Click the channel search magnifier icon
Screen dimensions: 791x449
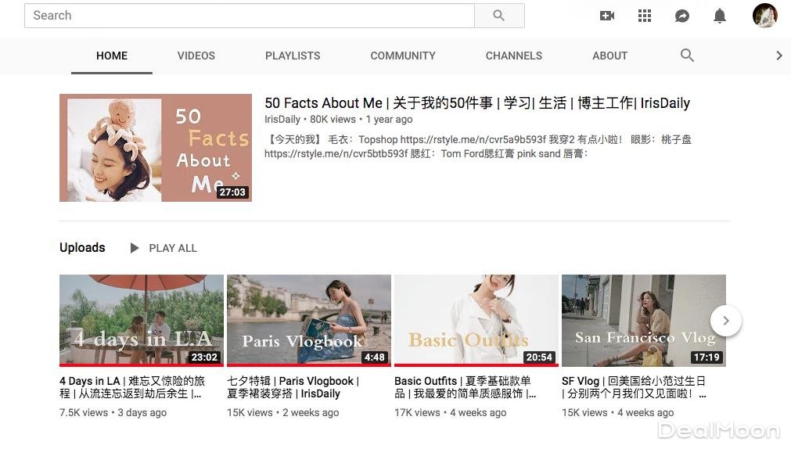[x=687, y=56]
